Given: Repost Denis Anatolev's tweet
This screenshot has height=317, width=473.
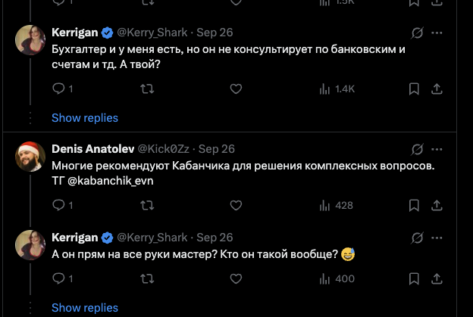Looking at the screenshot, I should pyautogui.click(x=148, y=205).
